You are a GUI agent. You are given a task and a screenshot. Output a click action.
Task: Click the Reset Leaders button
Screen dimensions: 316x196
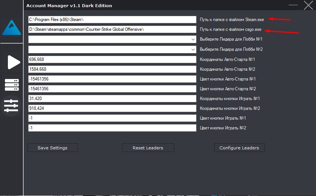pyautogui.click(x=148, y=148)
